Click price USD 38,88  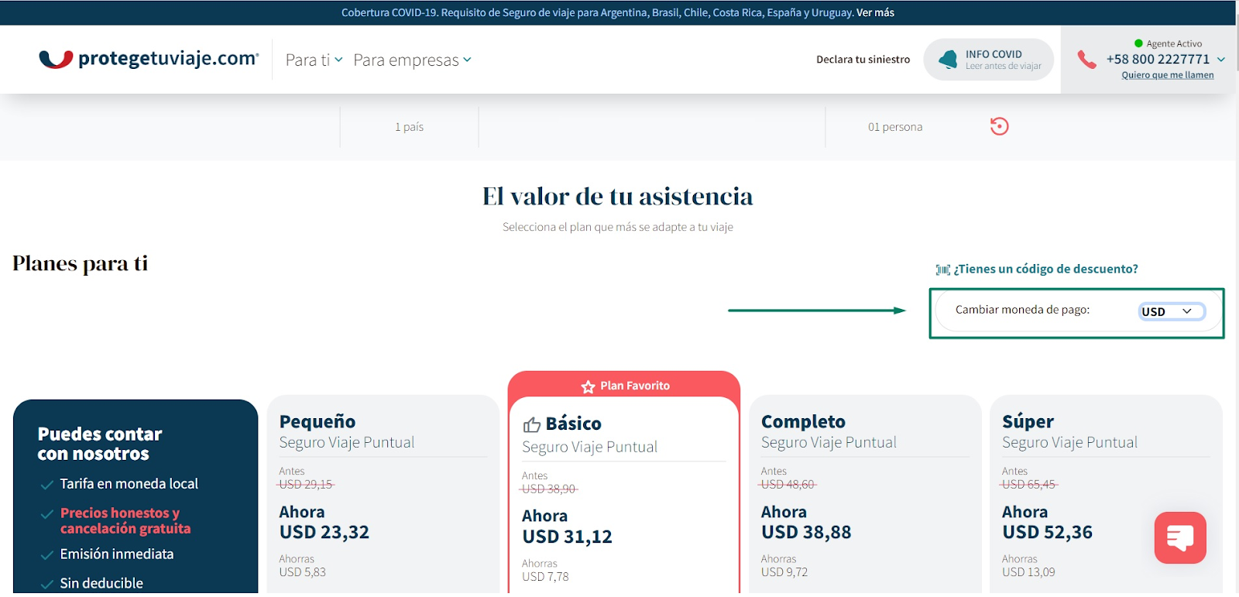806,533
